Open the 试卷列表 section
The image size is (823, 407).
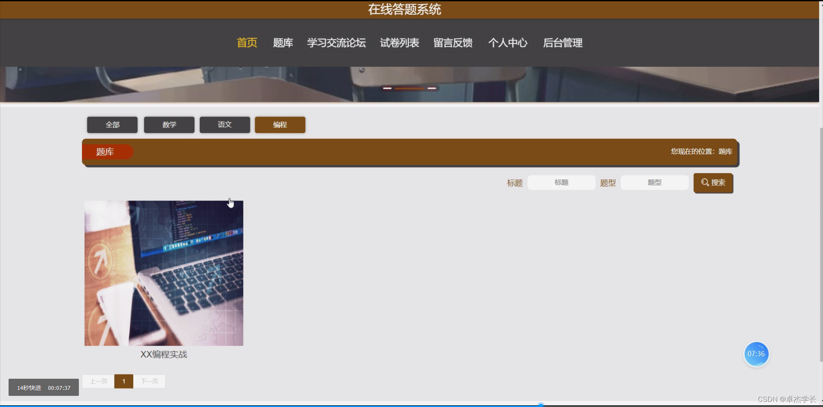point(399,43)
